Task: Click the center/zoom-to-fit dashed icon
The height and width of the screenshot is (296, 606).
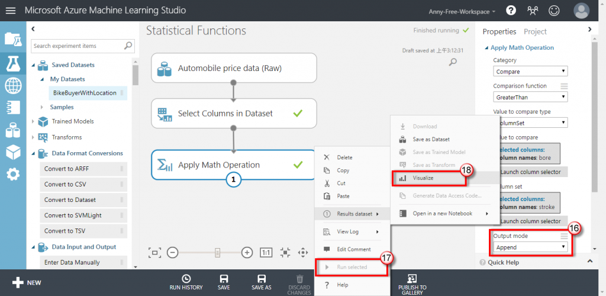Action: point(285,253)
